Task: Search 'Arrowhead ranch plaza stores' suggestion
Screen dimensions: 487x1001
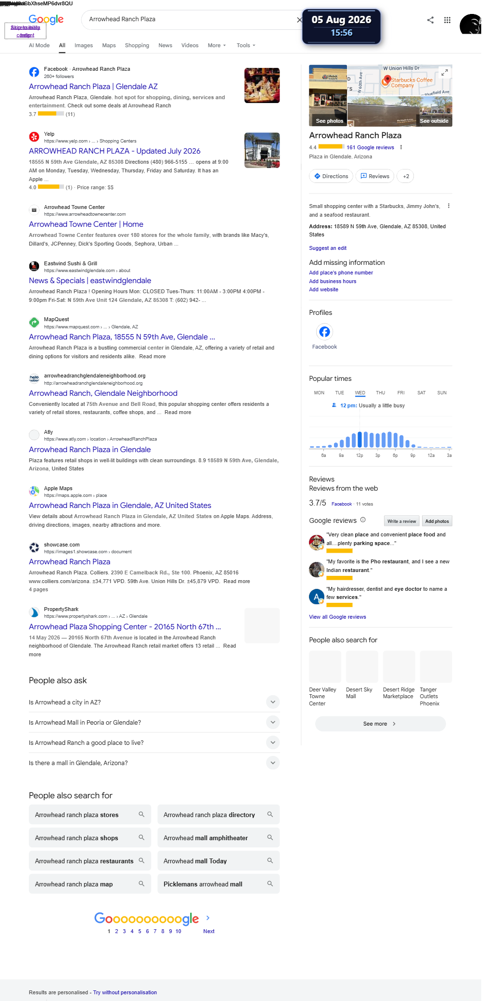Action: [90, 815]
